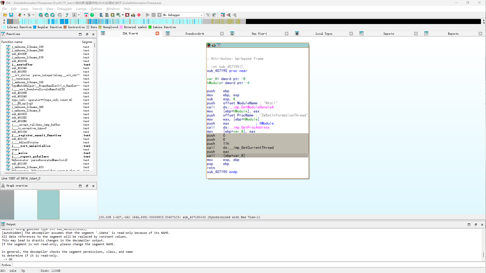Select the start function in list
The image size is (486, 273).
[x=15, y=150]
